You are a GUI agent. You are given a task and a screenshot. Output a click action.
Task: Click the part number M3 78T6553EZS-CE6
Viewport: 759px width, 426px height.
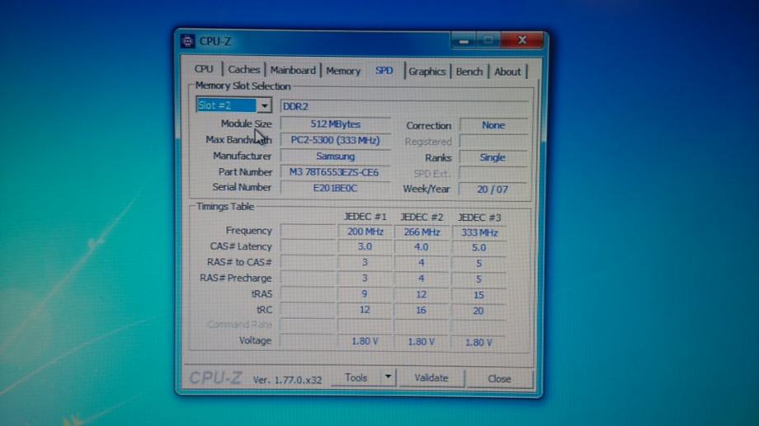click(334, 172)
